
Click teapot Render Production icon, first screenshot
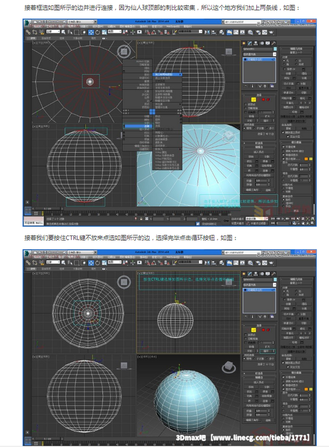click(x=271, y=32)
